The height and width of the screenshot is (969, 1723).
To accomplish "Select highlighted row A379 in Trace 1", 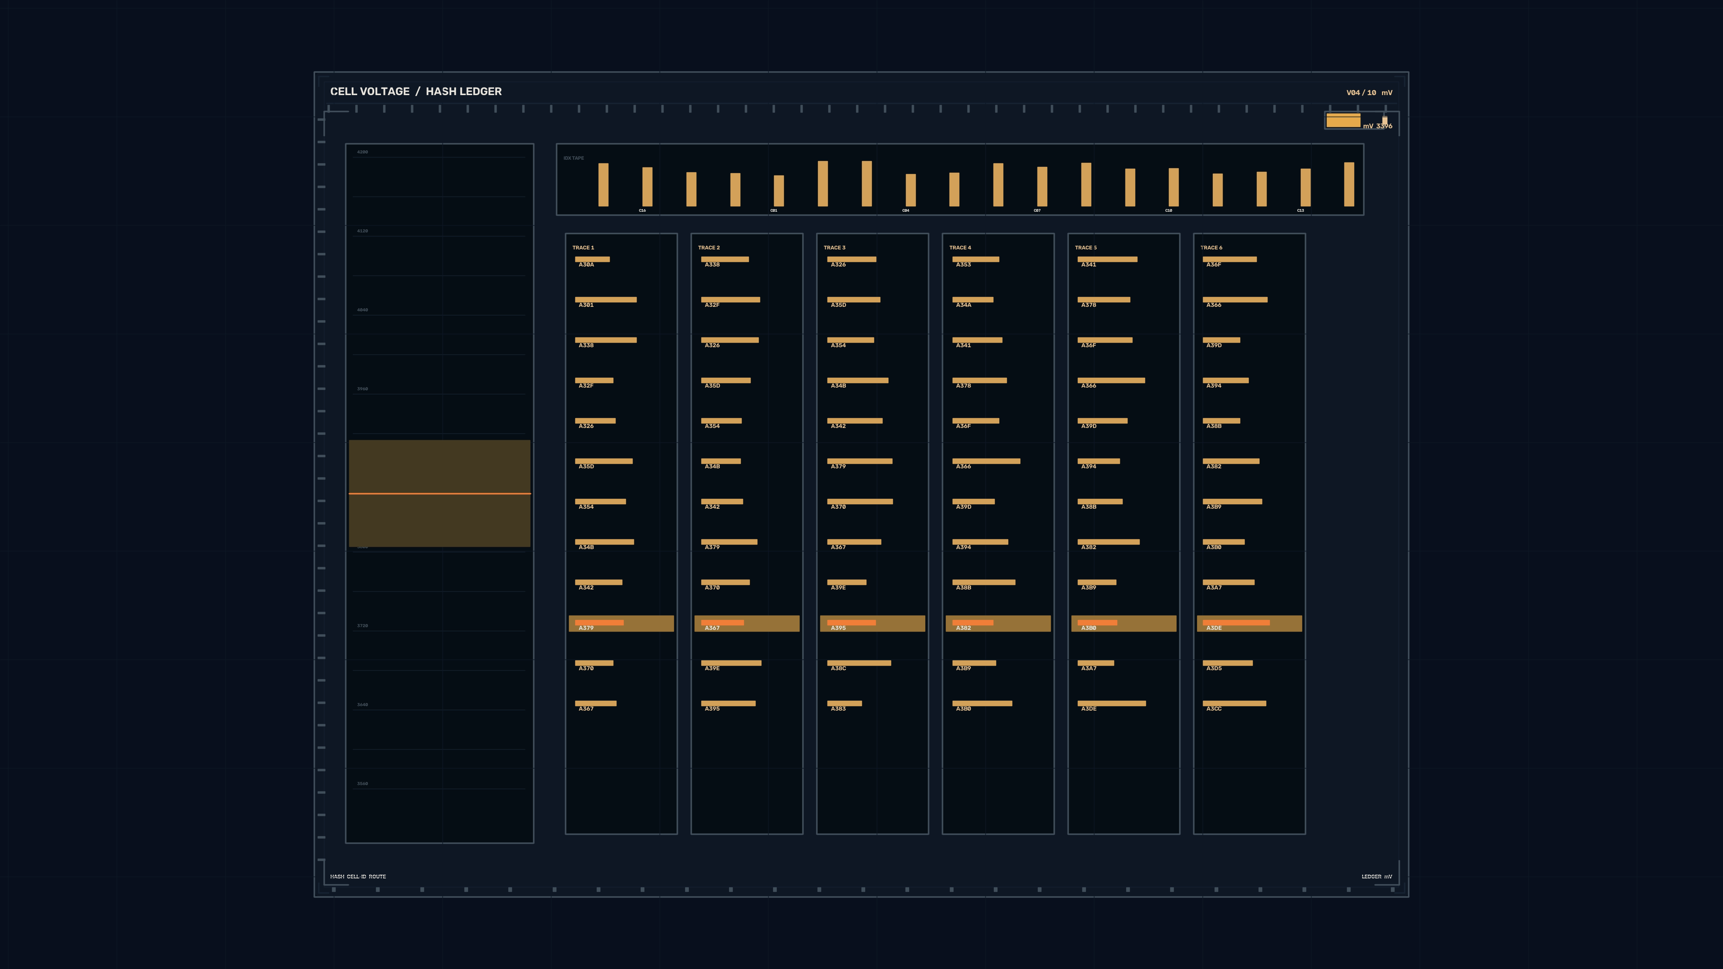I will point(621,623).
